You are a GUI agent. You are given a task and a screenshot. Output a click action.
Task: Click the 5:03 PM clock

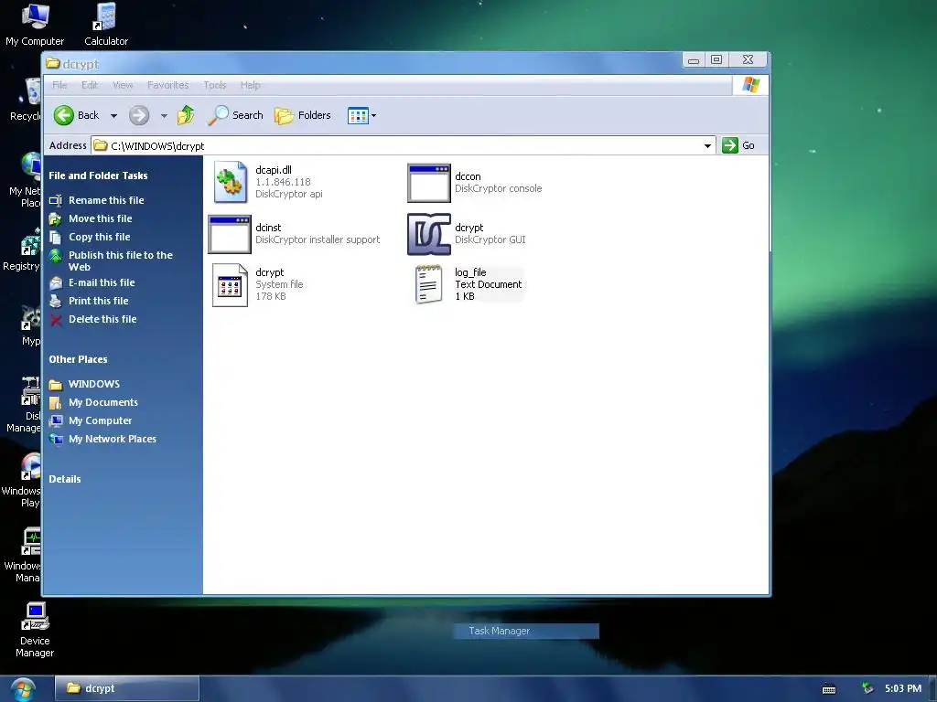(902, 688)
